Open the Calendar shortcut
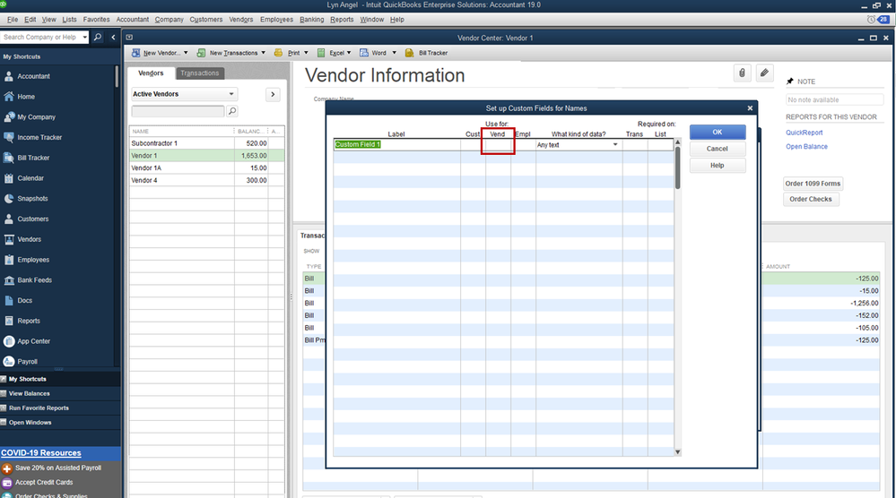The image size is (896, 498). [30, 178]
